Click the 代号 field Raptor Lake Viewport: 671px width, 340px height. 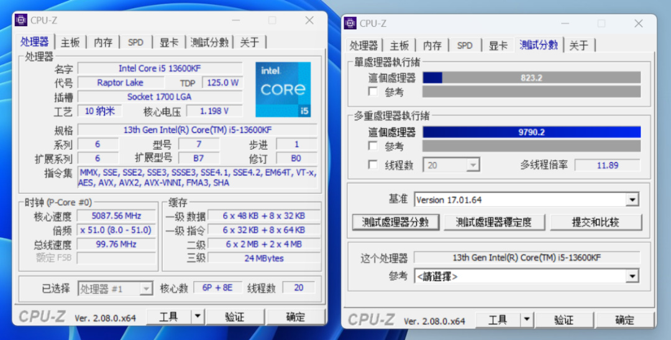point(121,83)
